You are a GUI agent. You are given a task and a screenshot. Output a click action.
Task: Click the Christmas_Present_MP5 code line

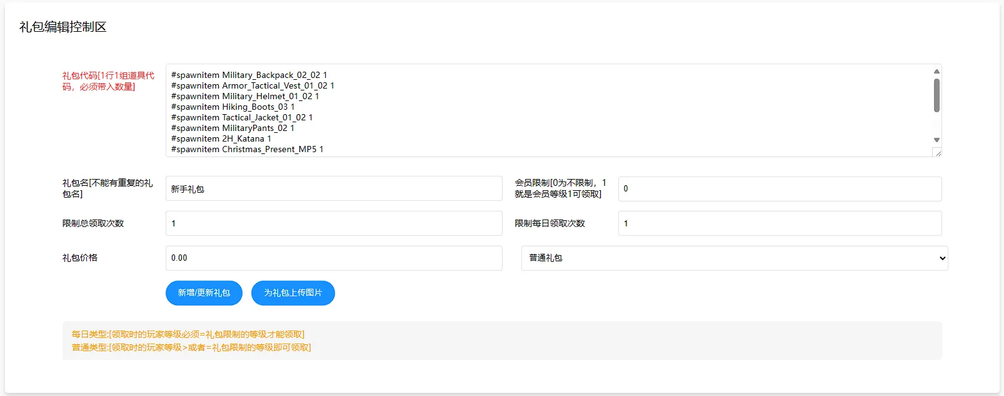click(247, 149)
